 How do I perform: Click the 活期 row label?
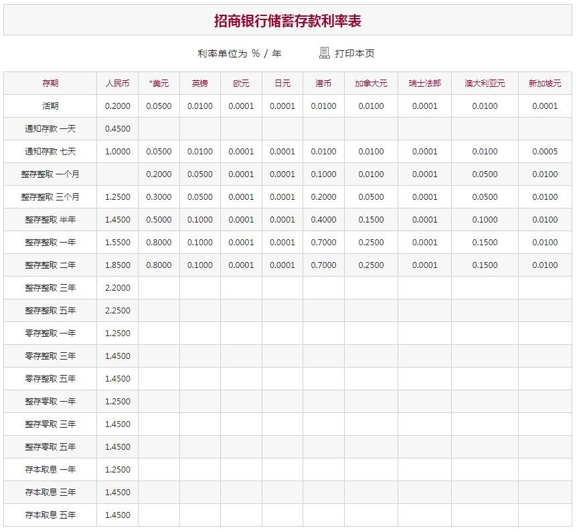pyautogui.click(x=50, y=106)
